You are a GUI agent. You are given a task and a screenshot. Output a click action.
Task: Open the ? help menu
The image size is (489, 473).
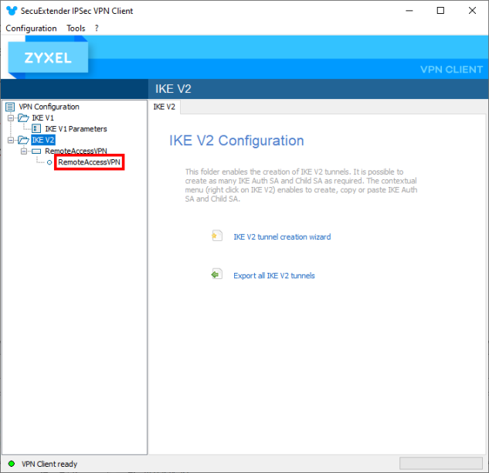[x=97, y=28]
